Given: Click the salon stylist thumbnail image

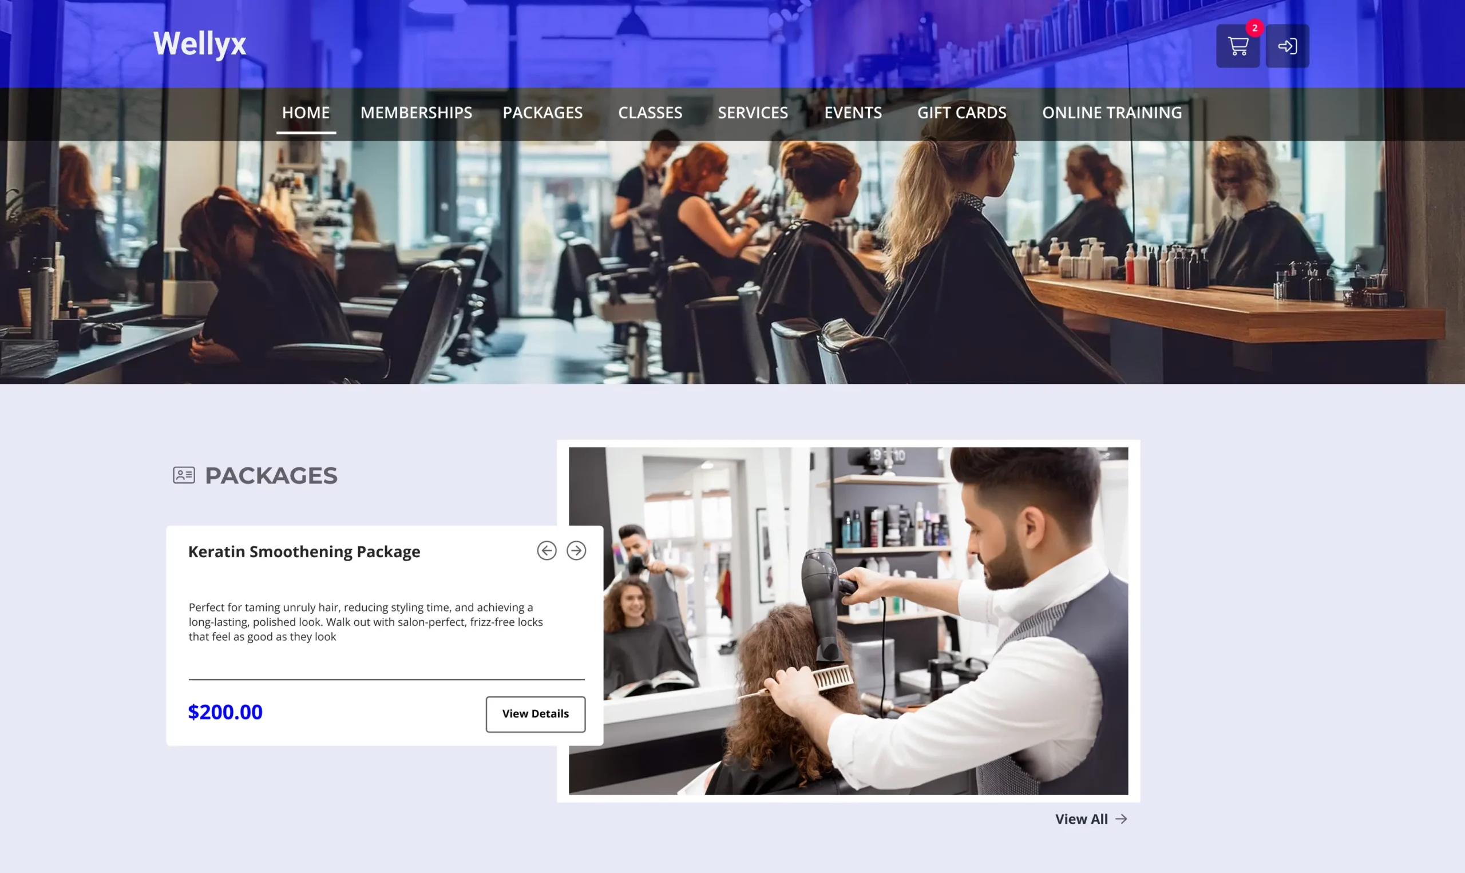Looking at the screenshot, I should pos(848,620).
